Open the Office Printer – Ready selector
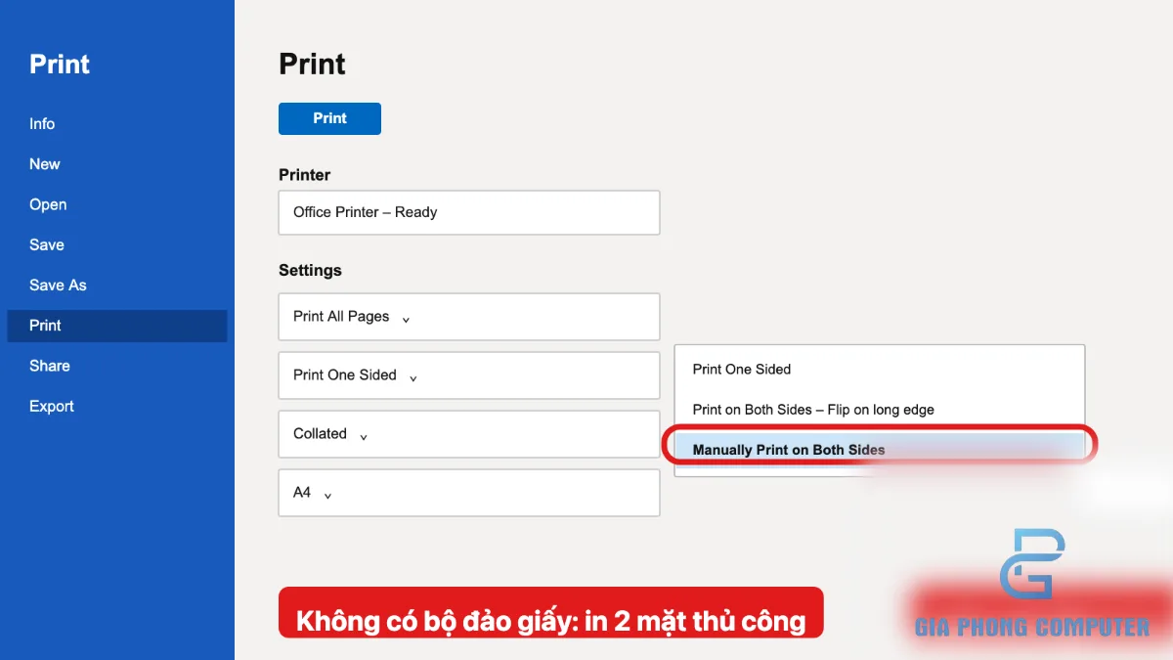The width and height of the screenshot is (1173, 660). pos(469,212)
